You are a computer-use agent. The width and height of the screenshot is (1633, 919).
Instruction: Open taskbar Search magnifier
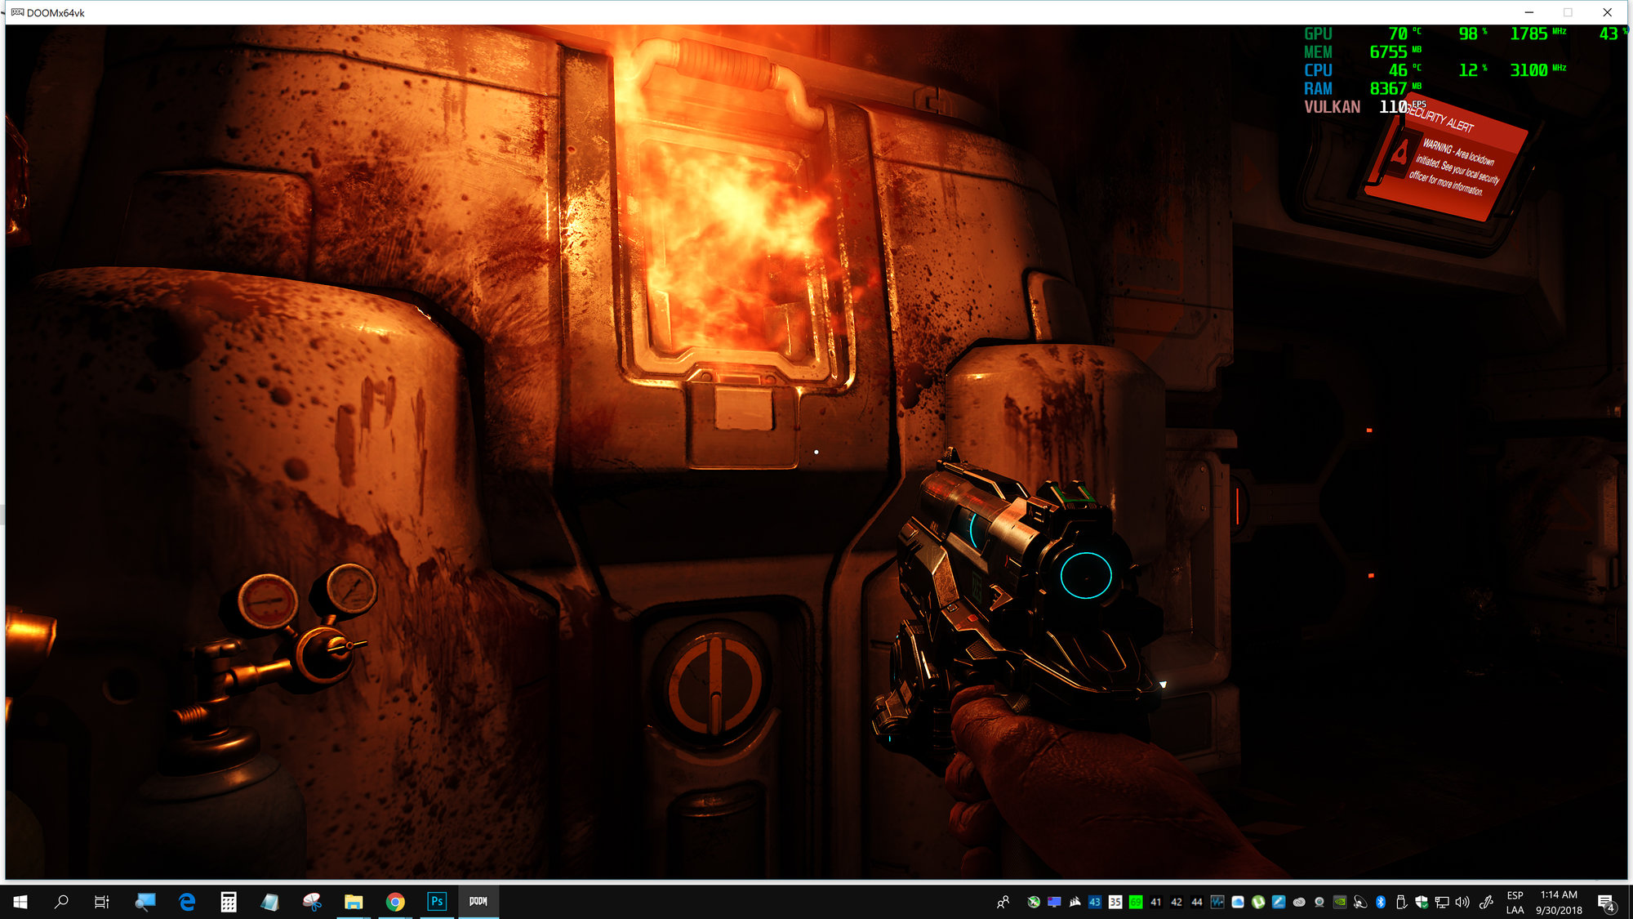[x=61, y=902]
